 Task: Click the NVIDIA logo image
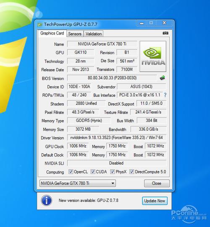click(153, 56)
